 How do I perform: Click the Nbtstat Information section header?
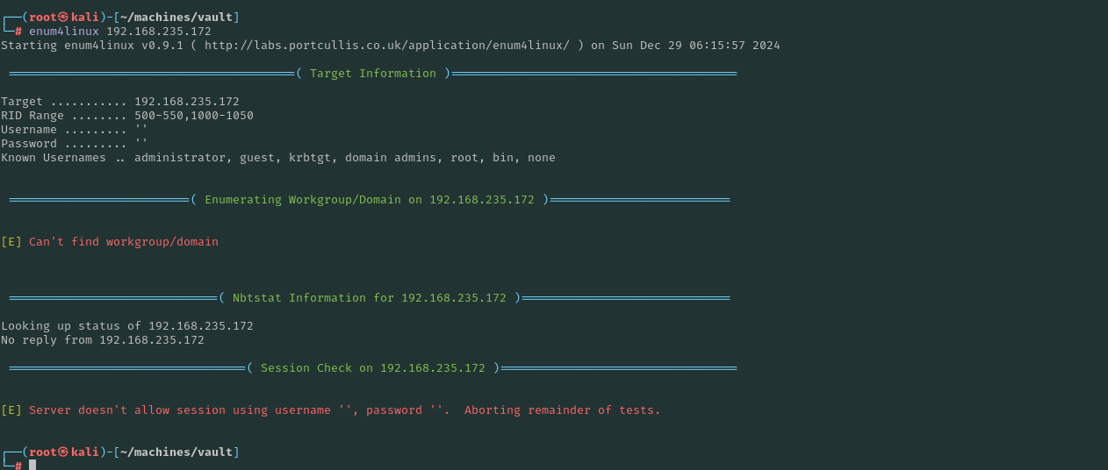370,298
